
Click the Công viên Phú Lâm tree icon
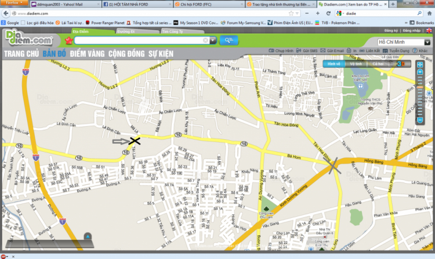[266, 209]
